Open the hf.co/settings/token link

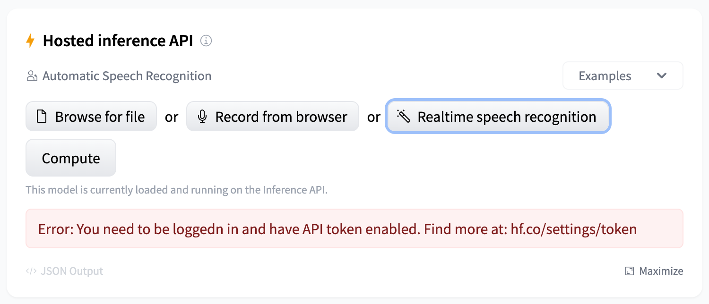(x=574, y=229)
